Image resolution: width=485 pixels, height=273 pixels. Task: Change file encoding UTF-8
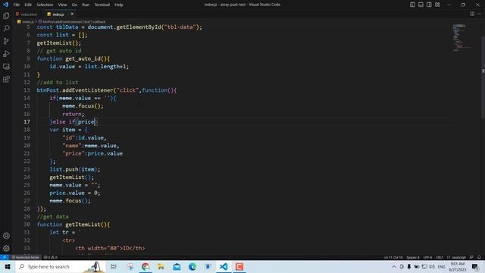click(x=427, y=257)
